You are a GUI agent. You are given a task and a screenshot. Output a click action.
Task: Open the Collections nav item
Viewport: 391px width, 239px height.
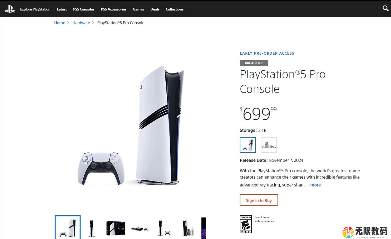click(175, 9)
